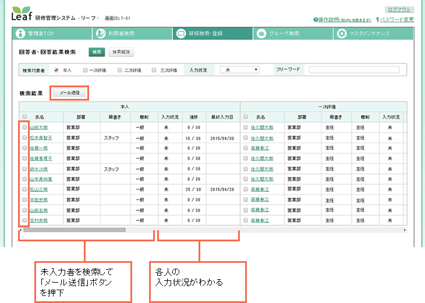The width and height of the screenshot is (425, 303).
Task: Open the 松山三郎 name link
Action: (39, 190)
